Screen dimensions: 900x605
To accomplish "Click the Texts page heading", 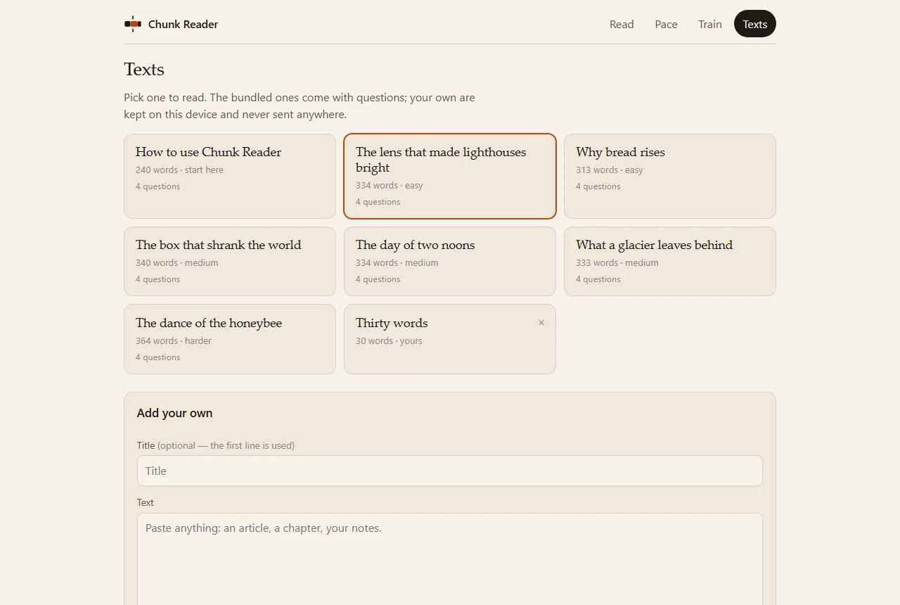I will [x=144, y=70].
